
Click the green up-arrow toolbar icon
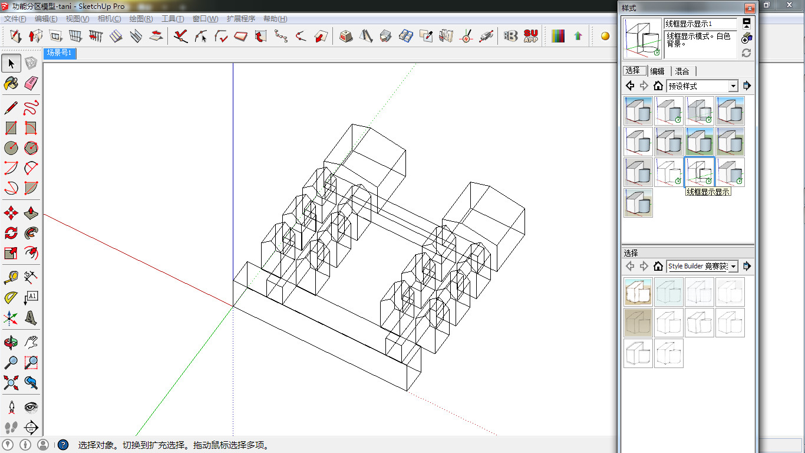click(578, 37)
